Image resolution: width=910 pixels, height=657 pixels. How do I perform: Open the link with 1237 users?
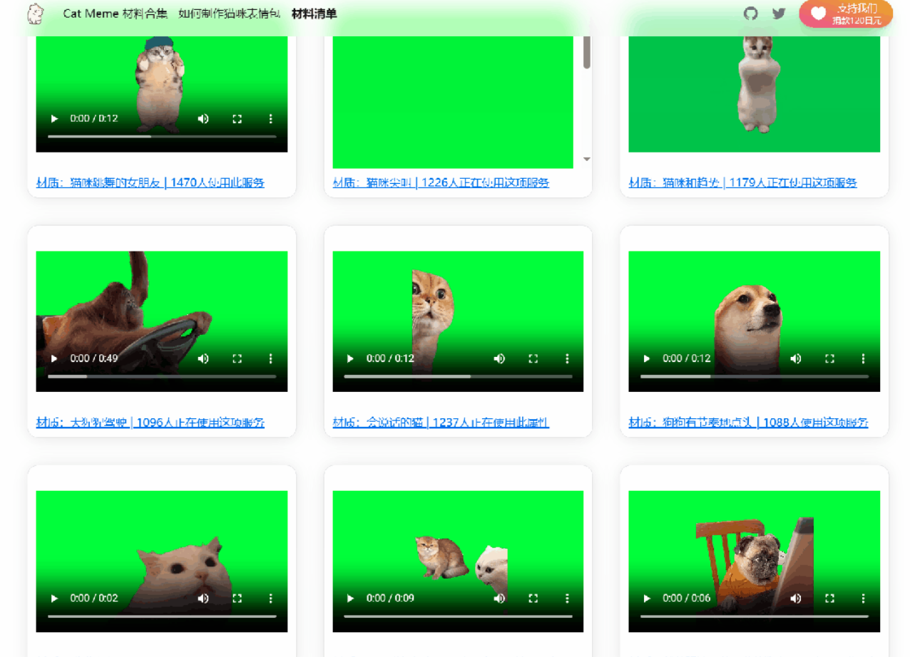[x=441, y=423]
